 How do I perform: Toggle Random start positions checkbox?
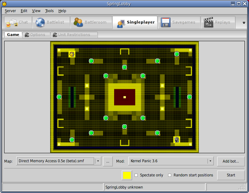pyautogui.click(x=170, y=175)
